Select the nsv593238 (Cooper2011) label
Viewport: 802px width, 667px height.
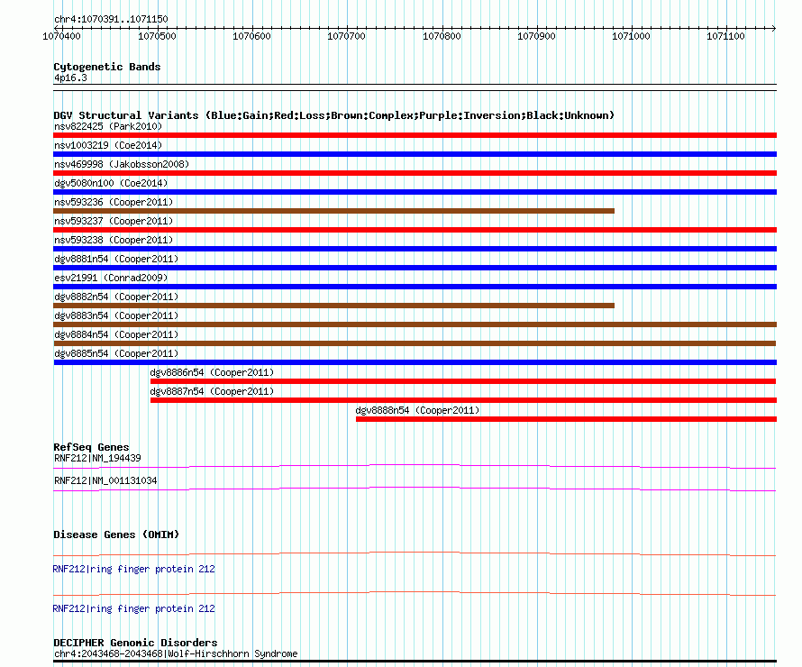coord(114,240)
